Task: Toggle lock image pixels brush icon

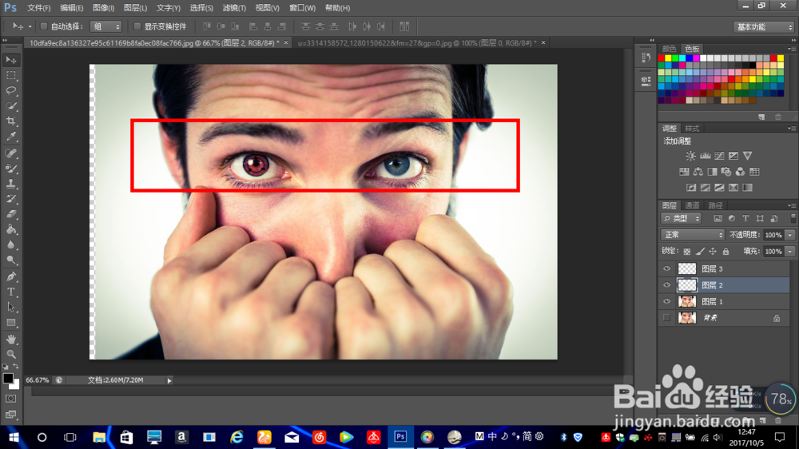Action: (x=700, y=251)
